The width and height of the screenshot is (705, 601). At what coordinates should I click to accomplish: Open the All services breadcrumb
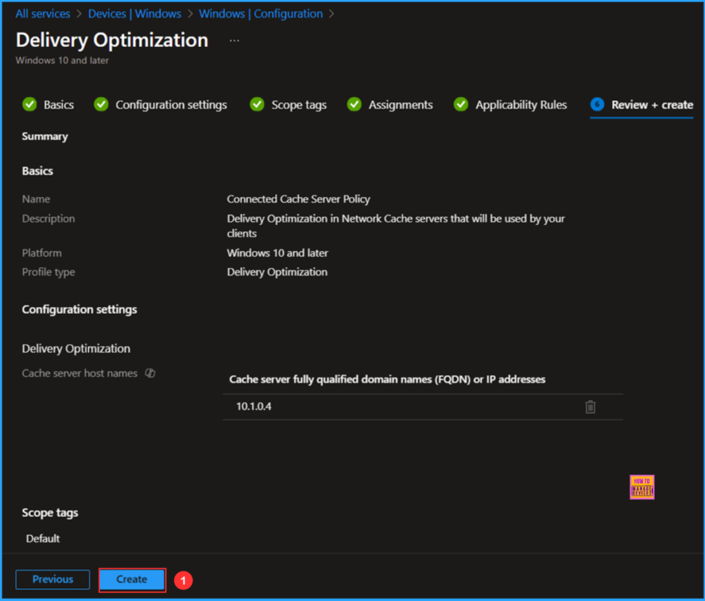tap(43, 14)
